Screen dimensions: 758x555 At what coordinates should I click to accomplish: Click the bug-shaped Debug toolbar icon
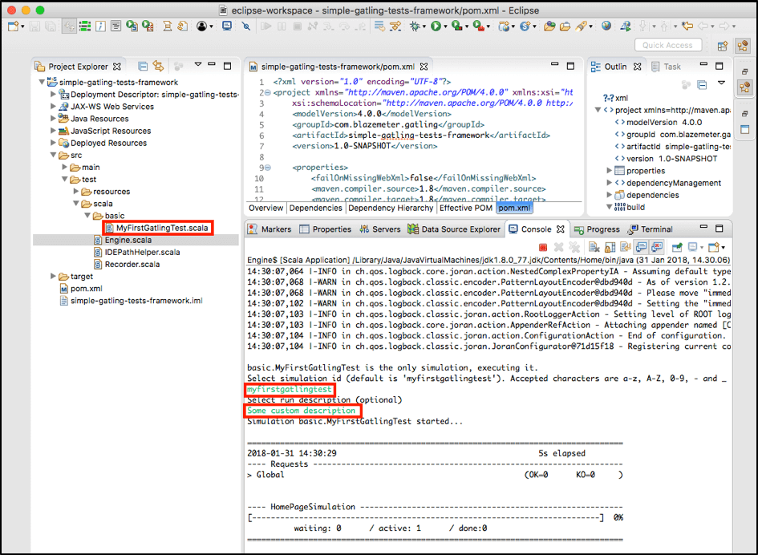click(415, 26)
